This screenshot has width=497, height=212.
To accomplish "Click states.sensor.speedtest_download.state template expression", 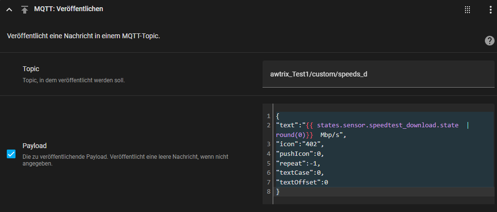I will tap(388, 125).
